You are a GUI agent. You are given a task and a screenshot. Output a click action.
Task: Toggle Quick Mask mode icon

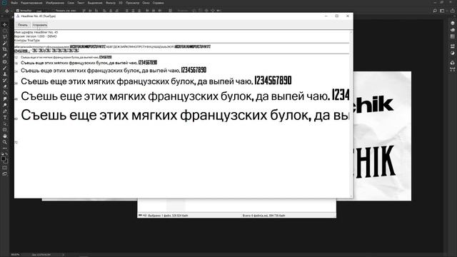click(5, 168)
